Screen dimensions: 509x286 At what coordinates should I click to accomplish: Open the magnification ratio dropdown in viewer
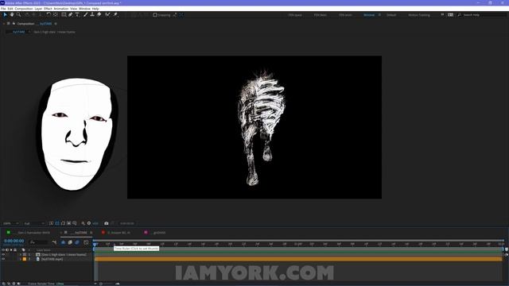coord(11,223)
